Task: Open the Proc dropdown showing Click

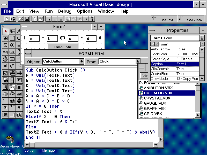Action: click(x=137, y=61)
